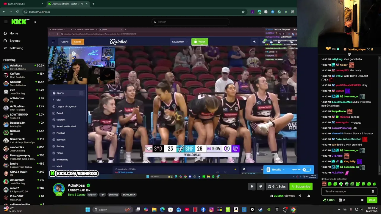The height and width of the screenshot is (214, 381).
Task: Open the purple K browser extension
Action: [252, 12]
